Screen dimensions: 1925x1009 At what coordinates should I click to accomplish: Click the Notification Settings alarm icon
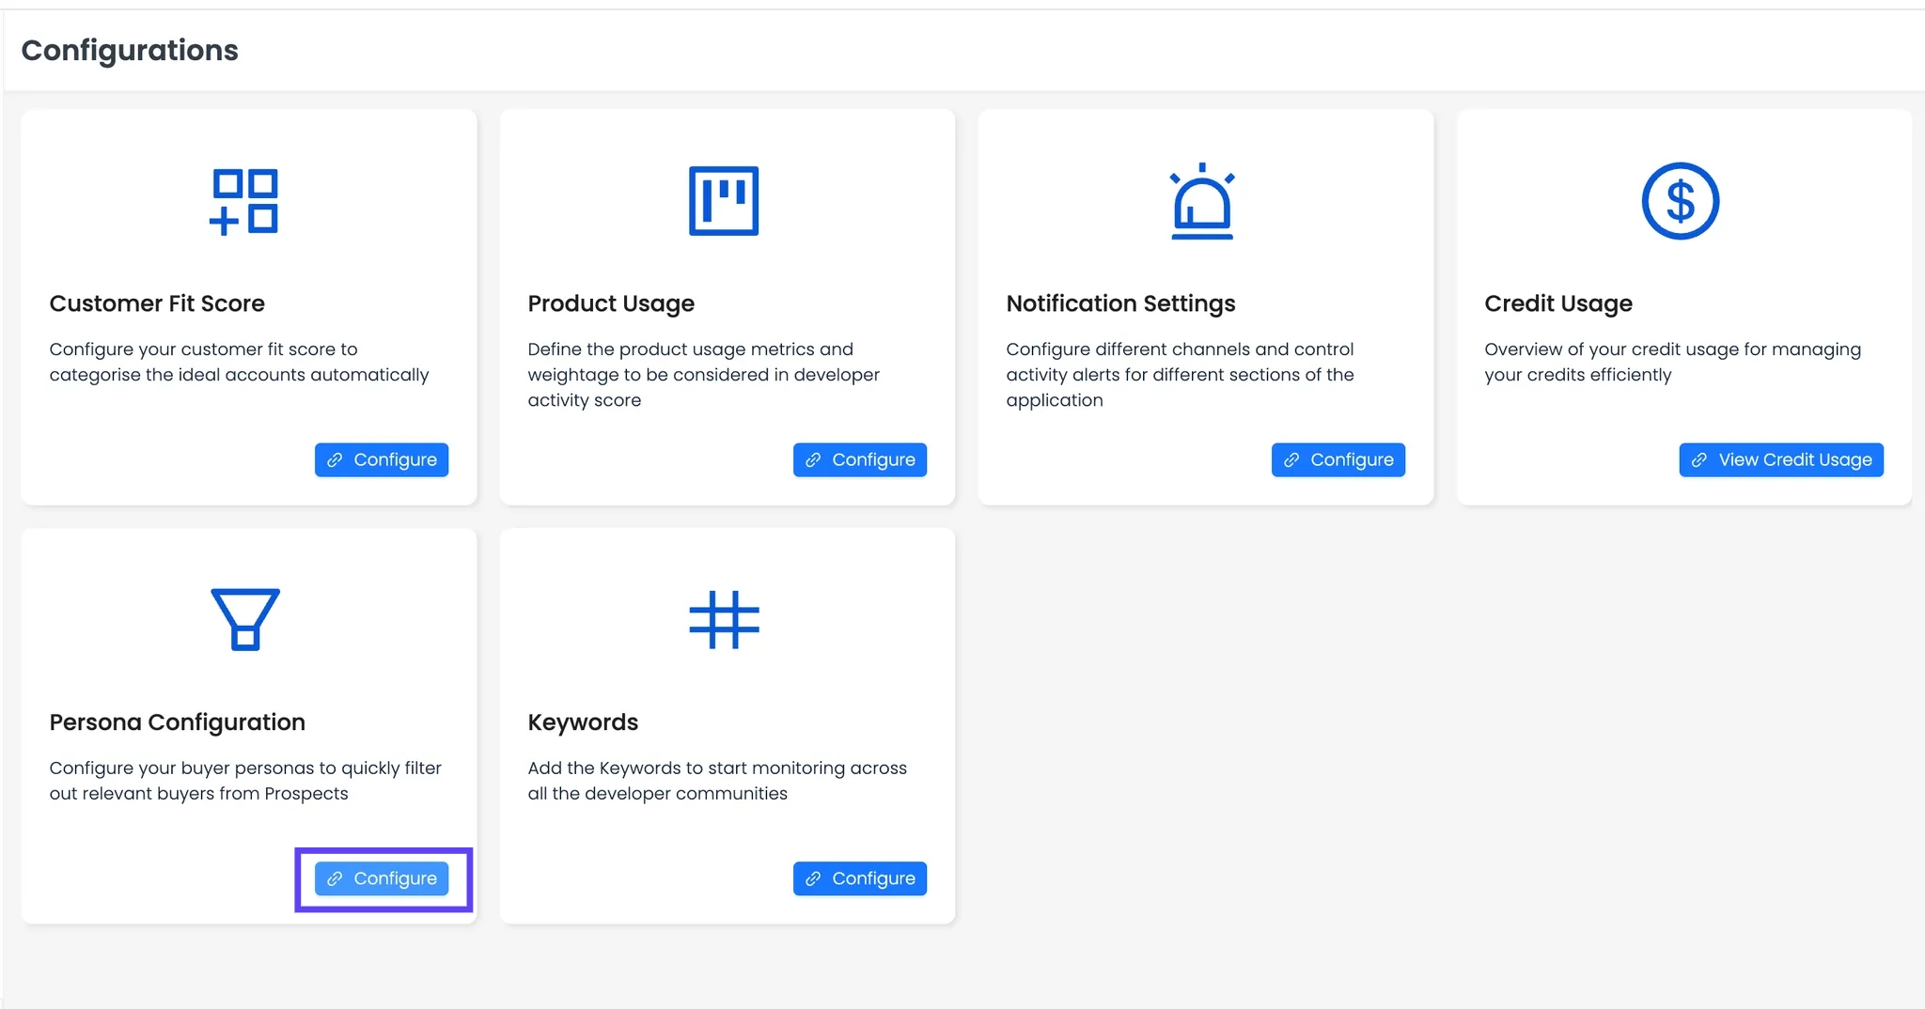tap(1201, 201)
